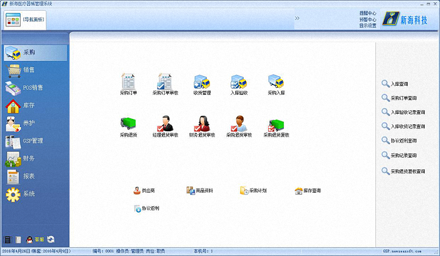The height and width of the screenshot is (256, 440).
Task: Launch 收货管理 receiving management icon
Action: (x=202, y=84)
